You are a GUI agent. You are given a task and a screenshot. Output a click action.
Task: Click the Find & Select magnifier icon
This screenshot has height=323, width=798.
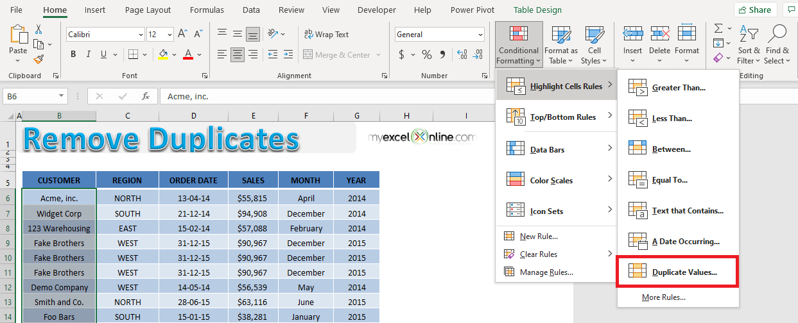[777, 34]
